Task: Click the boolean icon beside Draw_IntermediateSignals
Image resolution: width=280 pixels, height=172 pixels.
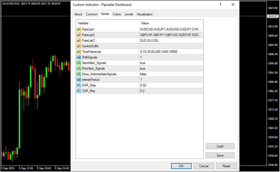Action: [79, 74]
